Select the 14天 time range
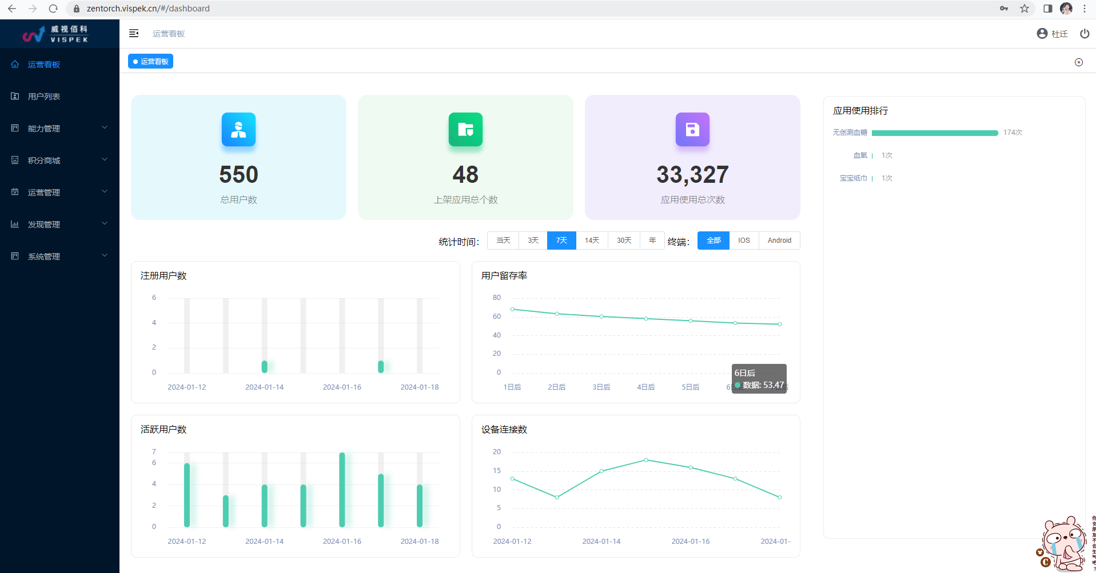The image size is (1096, 573). [592, 241]
